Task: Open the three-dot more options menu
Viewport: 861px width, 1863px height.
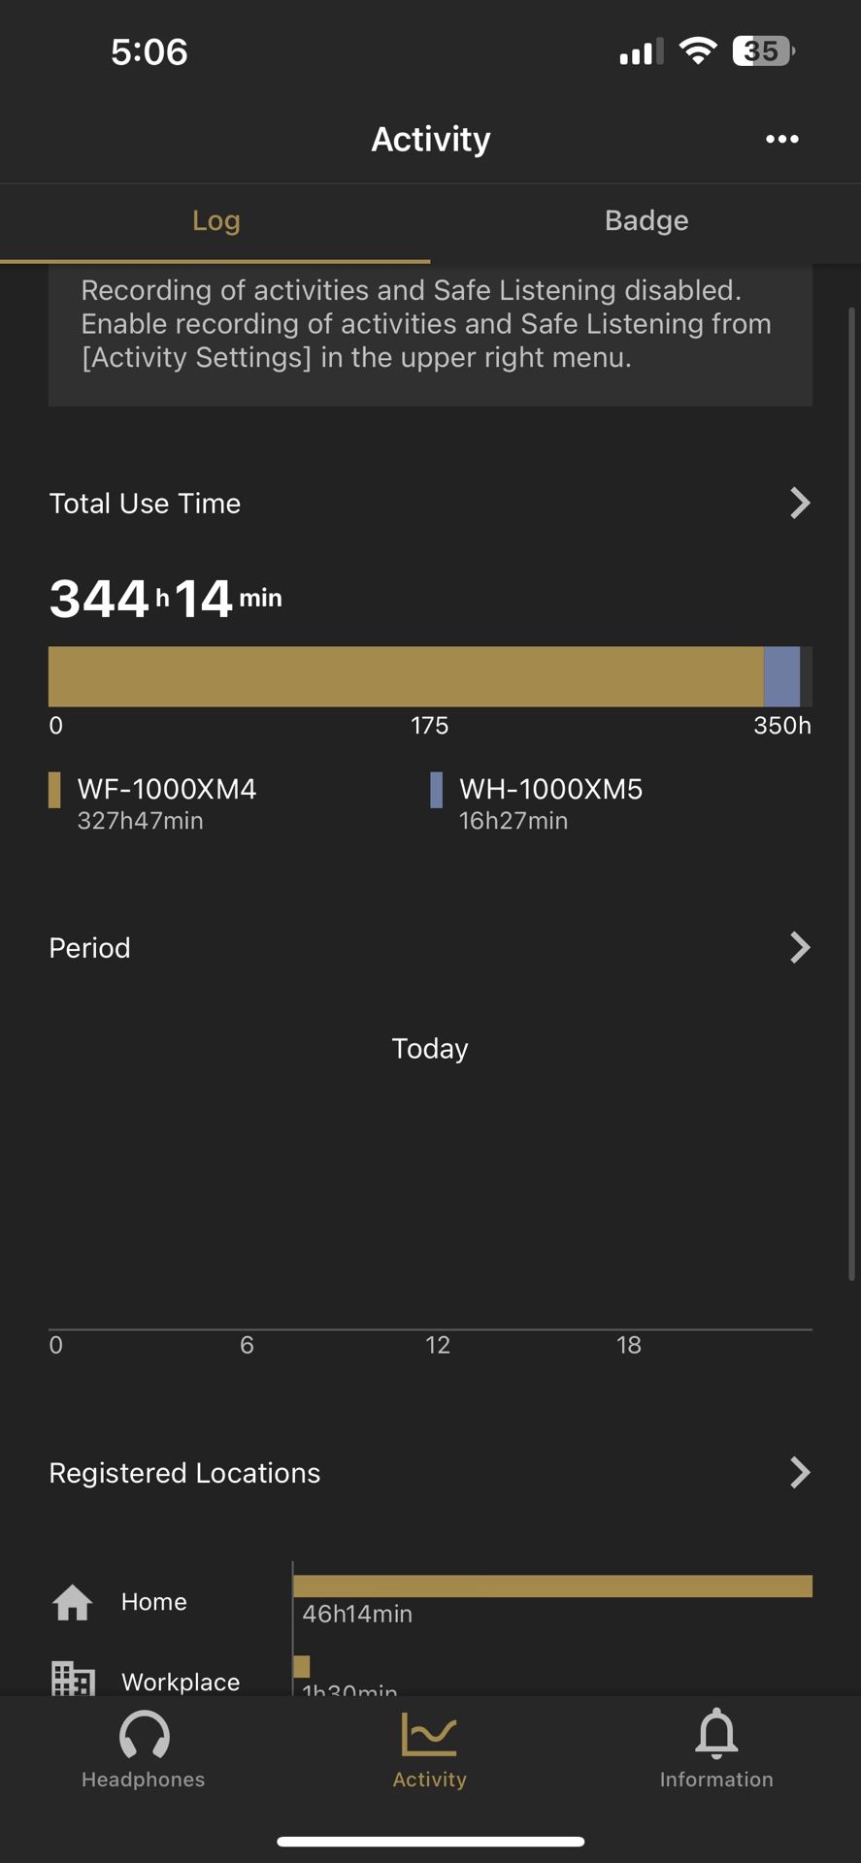Action: click(x=781, y=139)
